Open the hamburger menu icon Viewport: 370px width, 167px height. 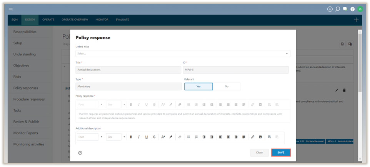coord(11,9)
